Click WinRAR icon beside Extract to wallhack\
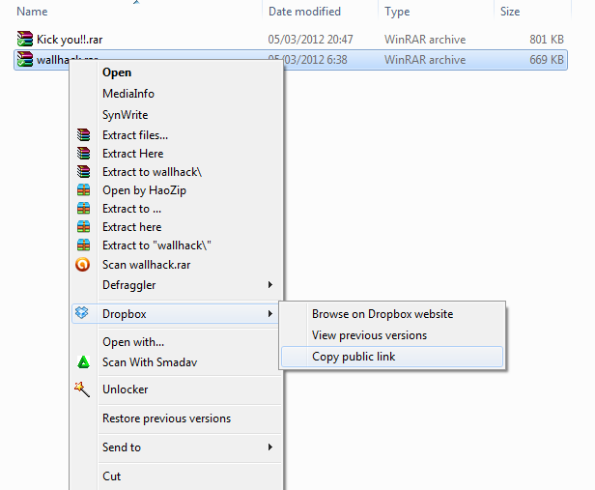This screenshot has height=490, width=595. [83, 172]
